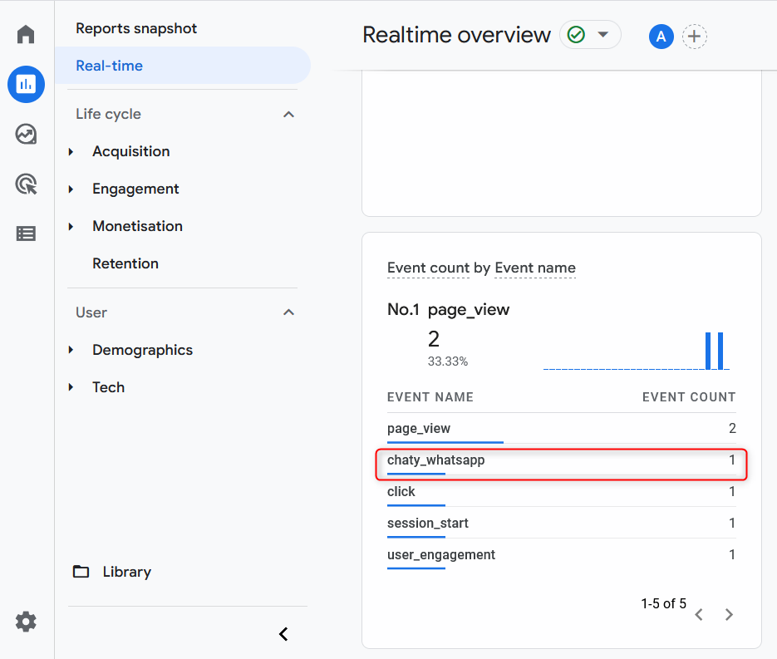The image size is (777, 659).
Task: Open the report status dropdown arrow
Action: point(603,35)
